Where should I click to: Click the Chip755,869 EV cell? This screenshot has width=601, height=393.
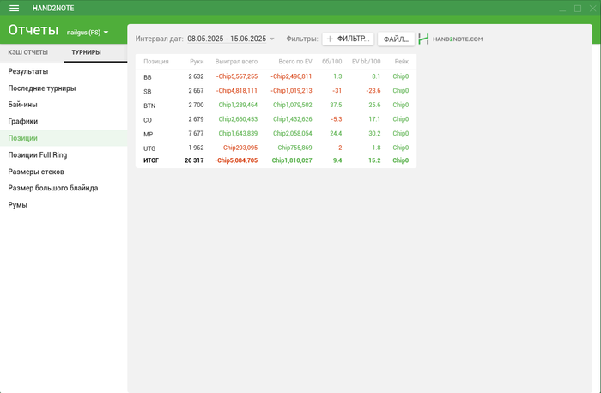[x=294, y=148]
